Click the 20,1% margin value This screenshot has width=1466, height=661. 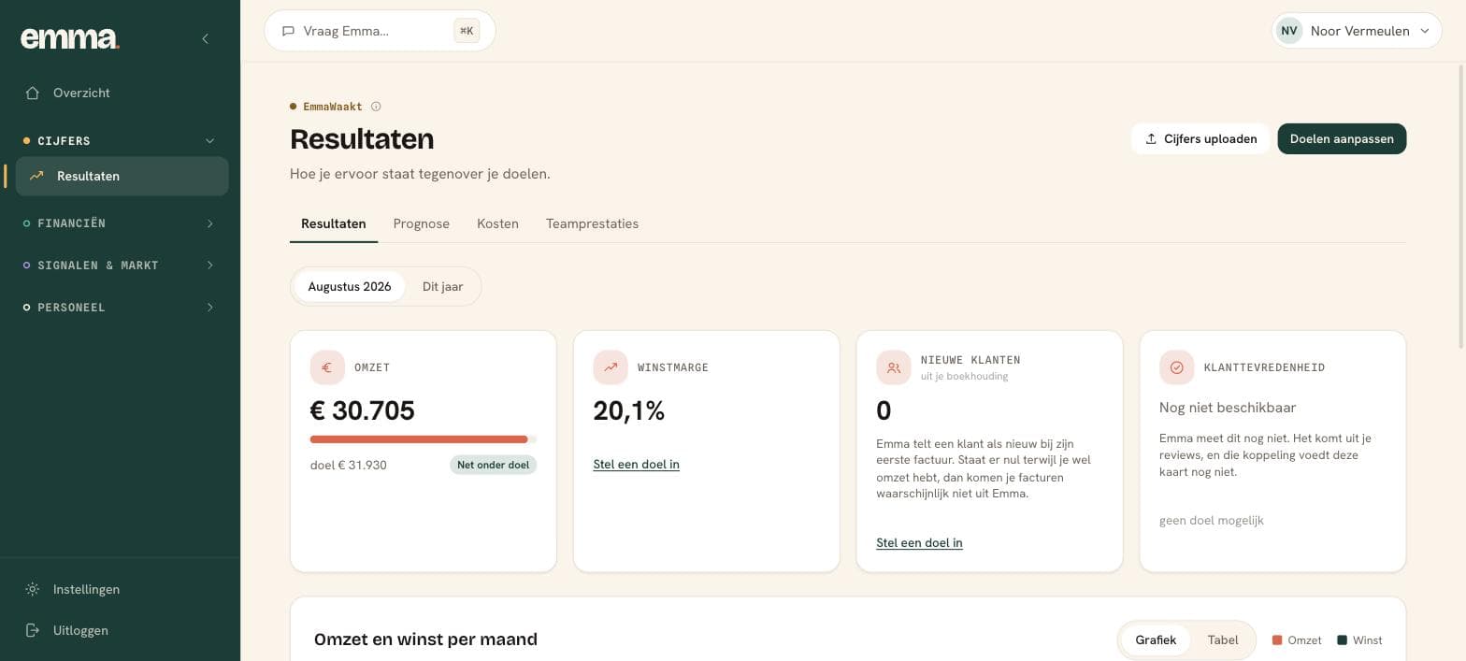pyautogui.click(x=629, y=410)
